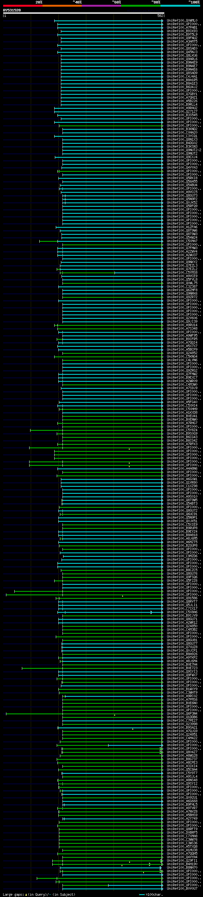Select hit label UniRef100_Q9FNU2

pos(182,38)
